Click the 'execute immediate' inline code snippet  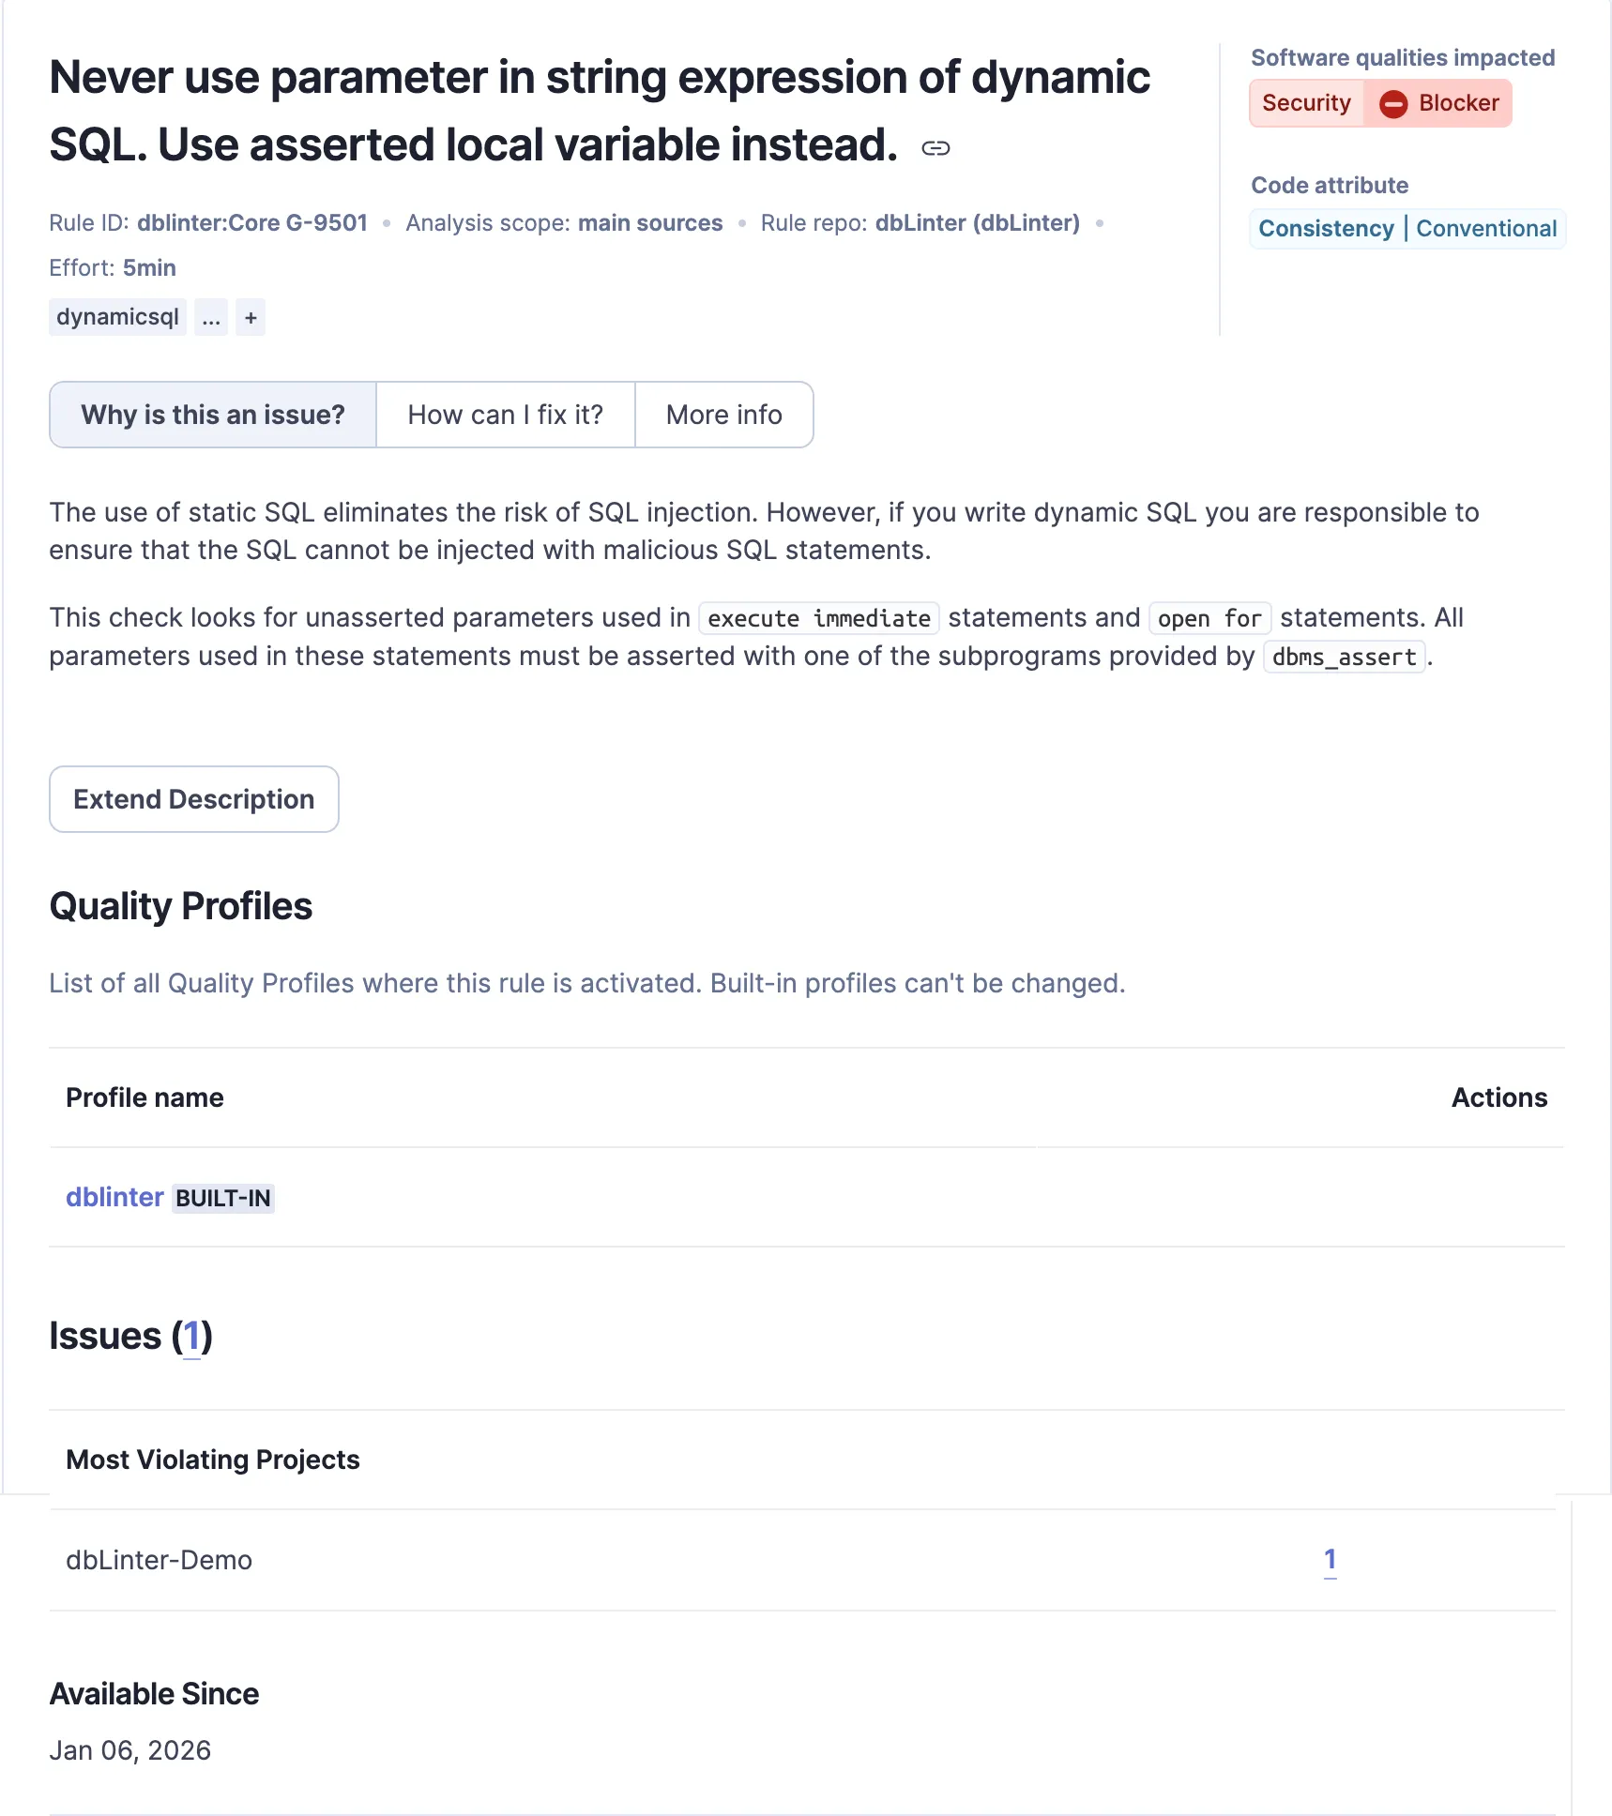pyautogui.click(x=818, y=619)
